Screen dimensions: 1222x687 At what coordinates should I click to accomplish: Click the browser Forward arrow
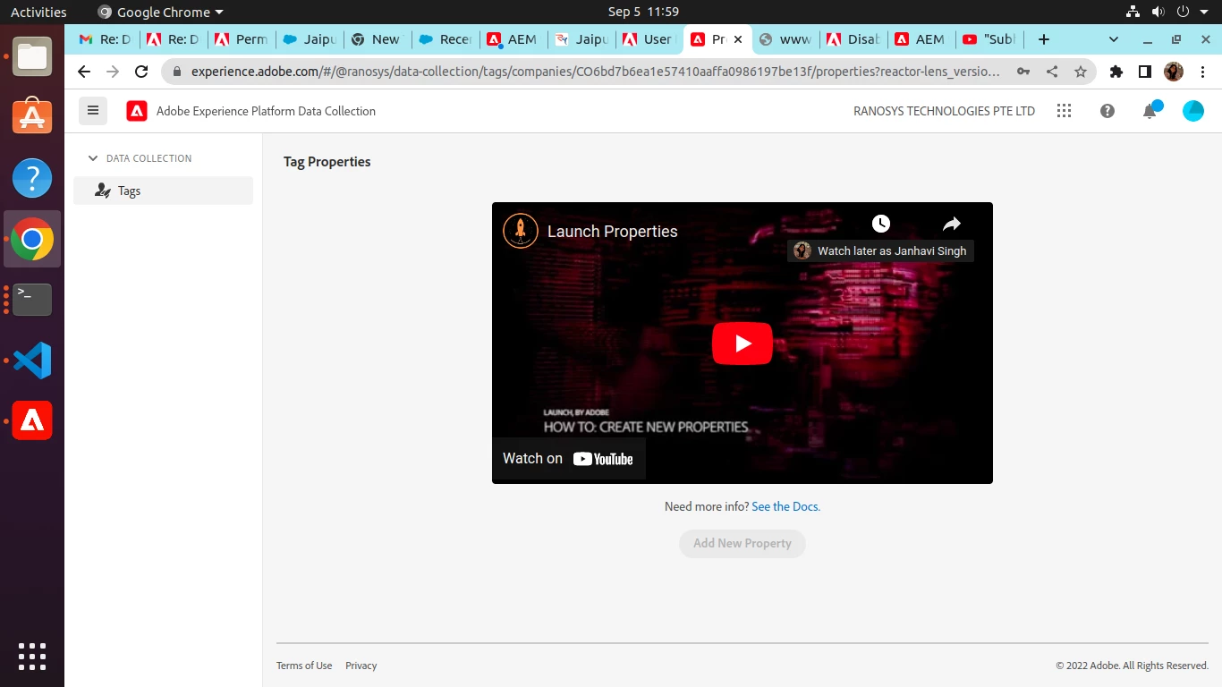click(113, 72)
